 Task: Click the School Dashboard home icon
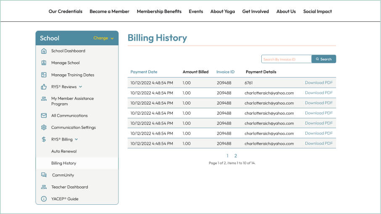pyautogui.click(x=44, y=51)
